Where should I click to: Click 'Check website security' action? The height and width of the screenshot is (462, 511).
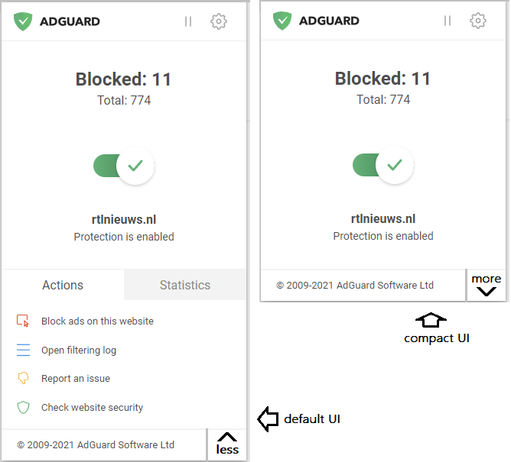click(92, 408)
